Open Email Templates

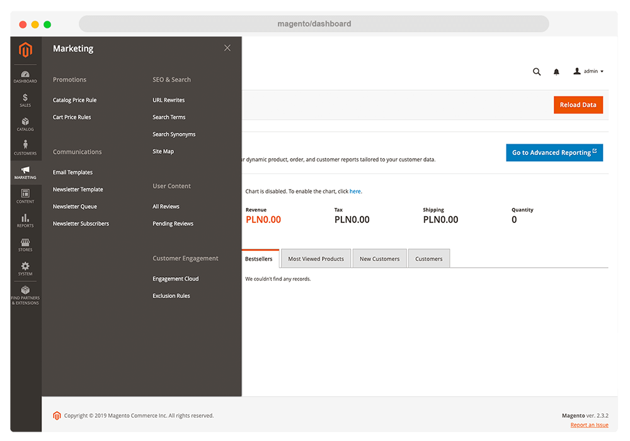(x=72, y=172)
